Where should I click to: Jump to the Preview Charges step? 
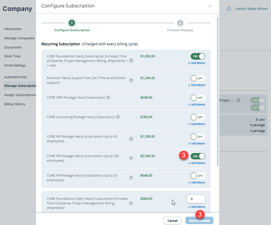(x=180, y=22)
